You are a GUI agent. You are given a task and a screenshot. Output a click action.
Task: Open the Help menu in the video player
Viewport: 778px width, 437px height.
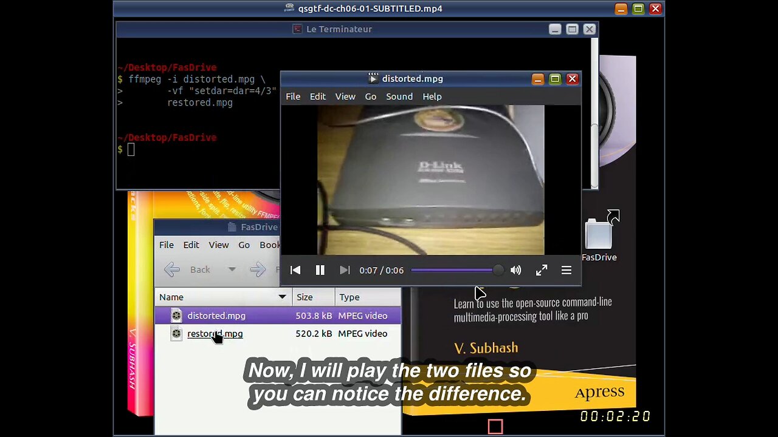(x=432, y=97)
